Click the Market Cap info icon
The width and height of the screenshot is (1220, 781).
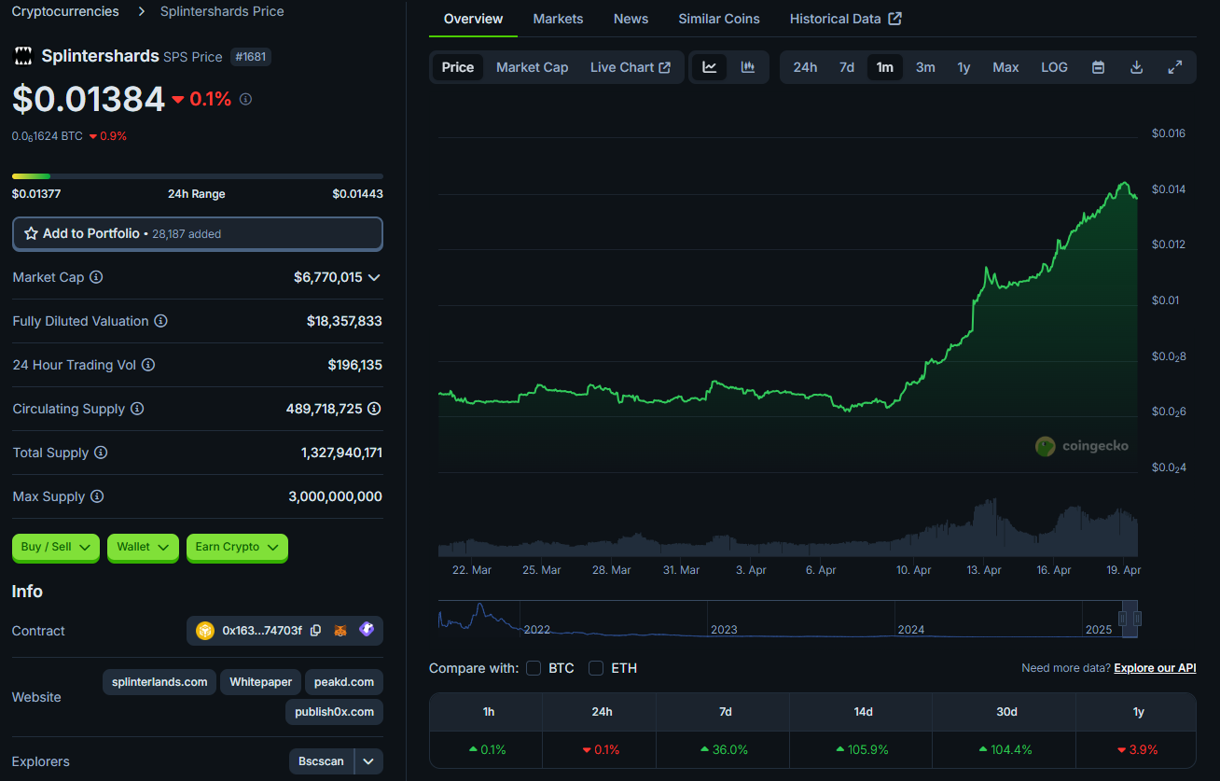pyautogui.click(x=96, y=277)
